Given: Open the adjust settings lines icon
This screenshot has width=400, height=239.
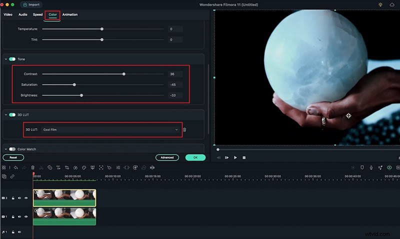Looking at the screenshot, I should [118, 167].
